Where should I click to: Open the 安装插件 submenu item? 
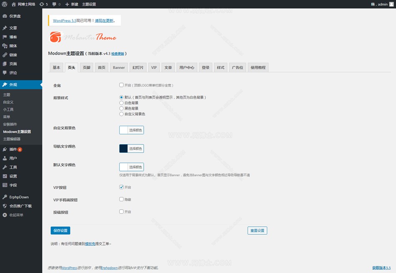[x=10, y=124]
